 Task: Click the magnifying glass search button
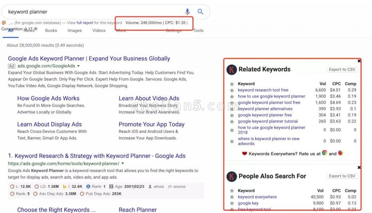pos(201,12)
